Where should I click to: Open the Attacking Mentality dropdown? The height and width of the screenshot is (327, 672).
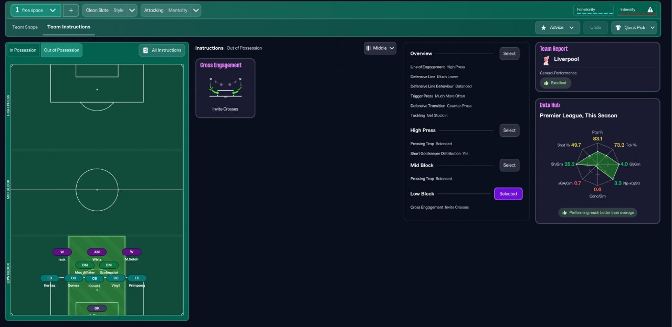(x=171, y=10)
